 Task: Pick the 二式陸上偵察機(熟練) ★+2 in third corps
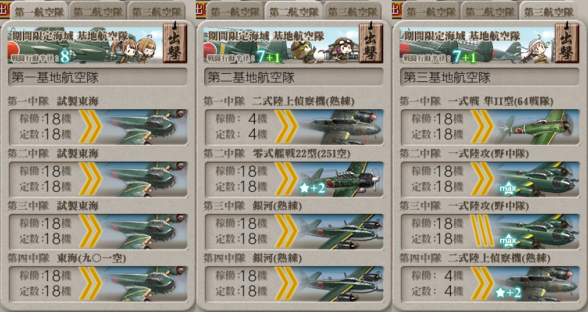click(536, 284)
